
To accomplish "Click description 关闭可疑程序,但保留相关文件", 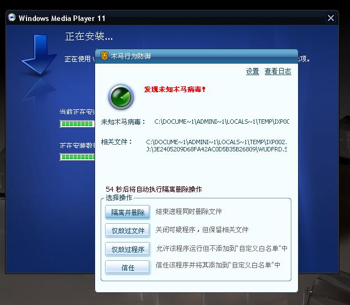I will pyautogui.click(x=202, y=230).
